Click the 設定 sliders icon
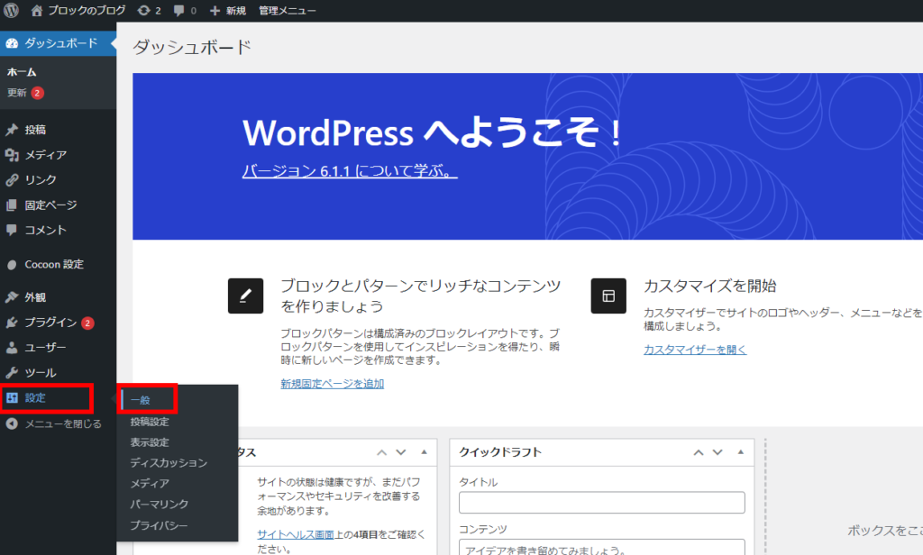 point(12,398)
